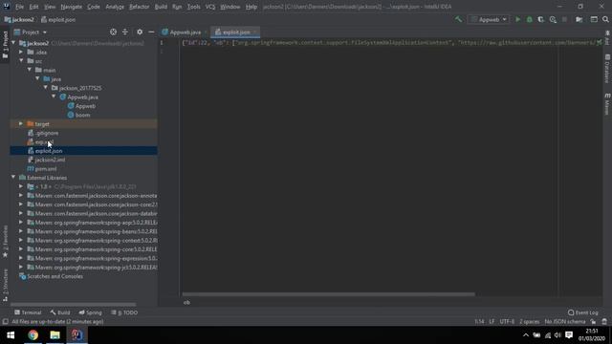
Task: Open Event Log from status bar
Action: click(x=583, y=312)
